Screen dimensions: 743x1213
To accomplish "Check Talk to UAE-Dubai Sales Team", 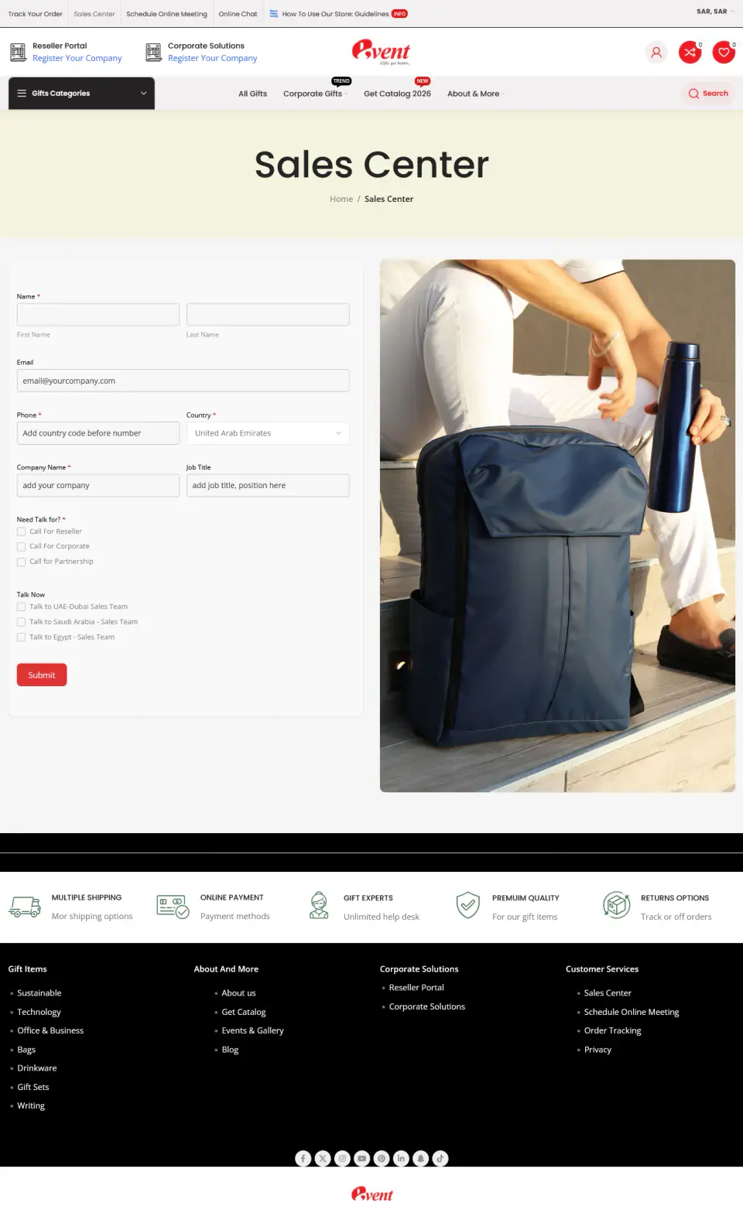I will pyautogui.click(x=22, y=606).
